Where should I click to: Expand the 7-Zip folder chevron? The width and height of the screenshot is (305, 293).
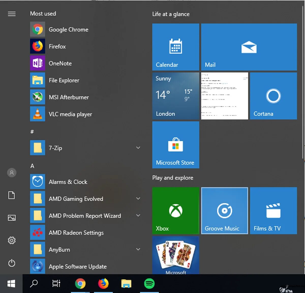(138, 148)
